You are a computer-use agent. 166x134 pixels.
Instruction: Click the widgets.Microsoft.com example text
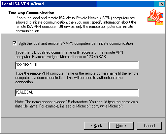pyautogui.click(x=65, y=57)
